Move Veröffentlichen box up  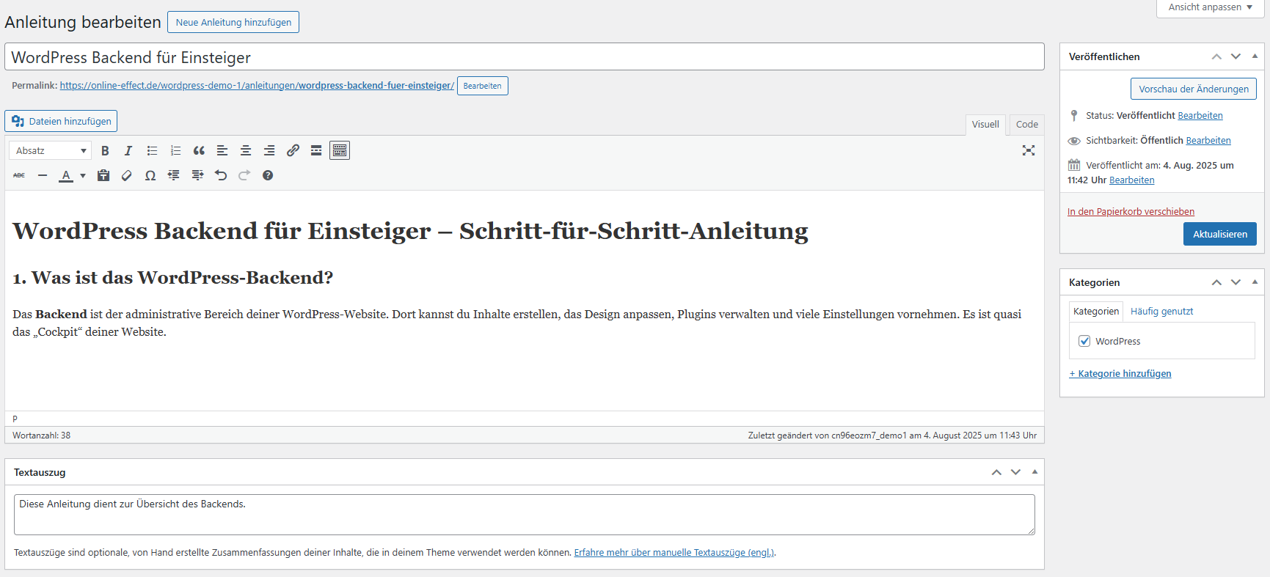(x=1216, y=56)
